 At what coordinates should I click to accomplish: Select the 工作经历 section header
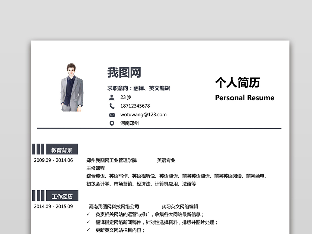tap(63, 195)
